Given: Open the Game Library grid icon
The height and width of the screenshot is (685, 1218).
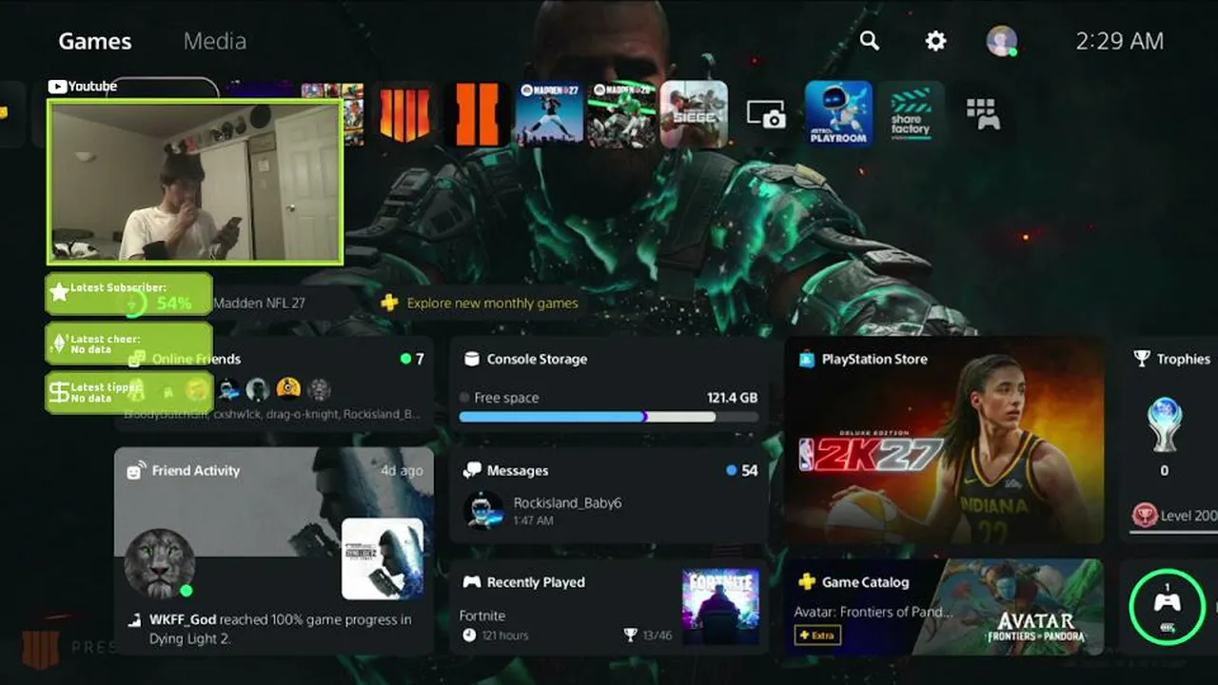Looking at the screenshot, I should [983, 114].
